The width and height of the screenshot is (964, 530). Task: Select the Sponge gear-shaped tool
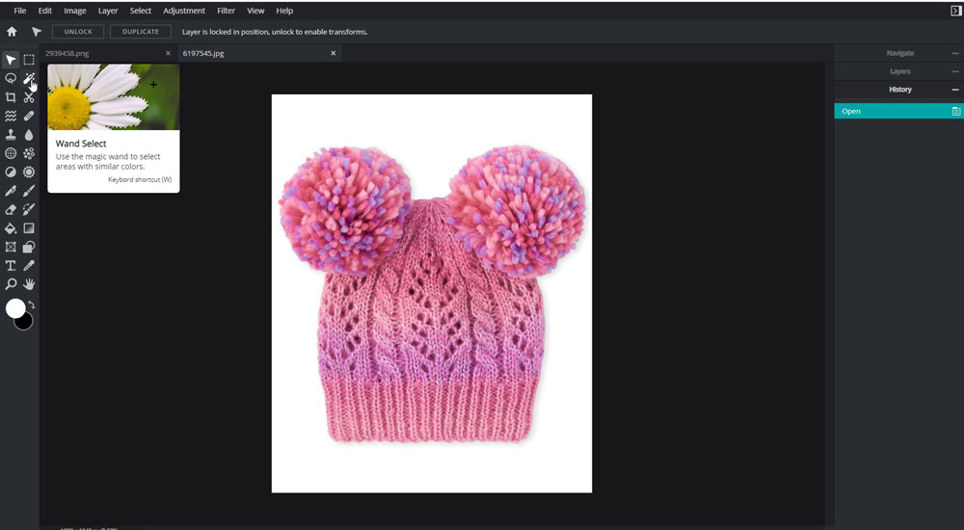[29, 172]
